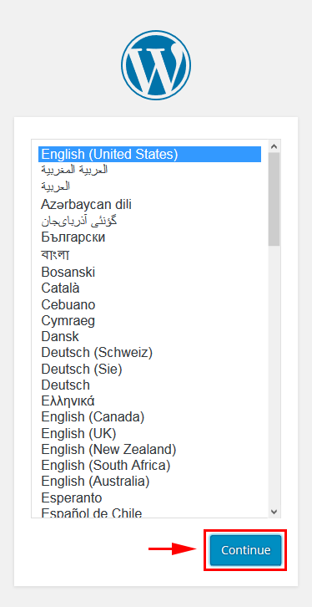Viewport: 312px width, 607px height.
Task: Click the scroll up arrow of language list
Action: click(x=274, y=146)
